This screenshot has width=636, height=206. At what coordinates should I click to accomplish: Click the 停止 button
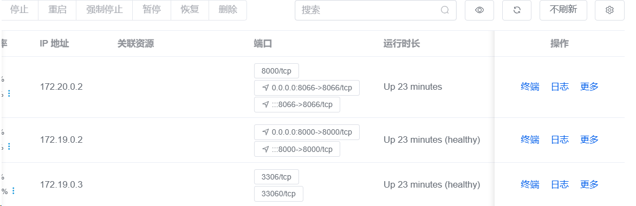(19, 10)
